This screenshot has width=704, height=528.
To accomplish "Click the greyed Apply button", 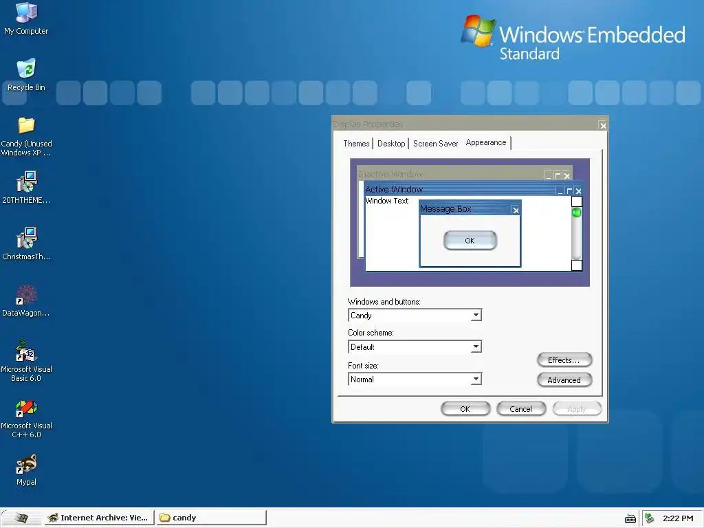I will [577, 409].
